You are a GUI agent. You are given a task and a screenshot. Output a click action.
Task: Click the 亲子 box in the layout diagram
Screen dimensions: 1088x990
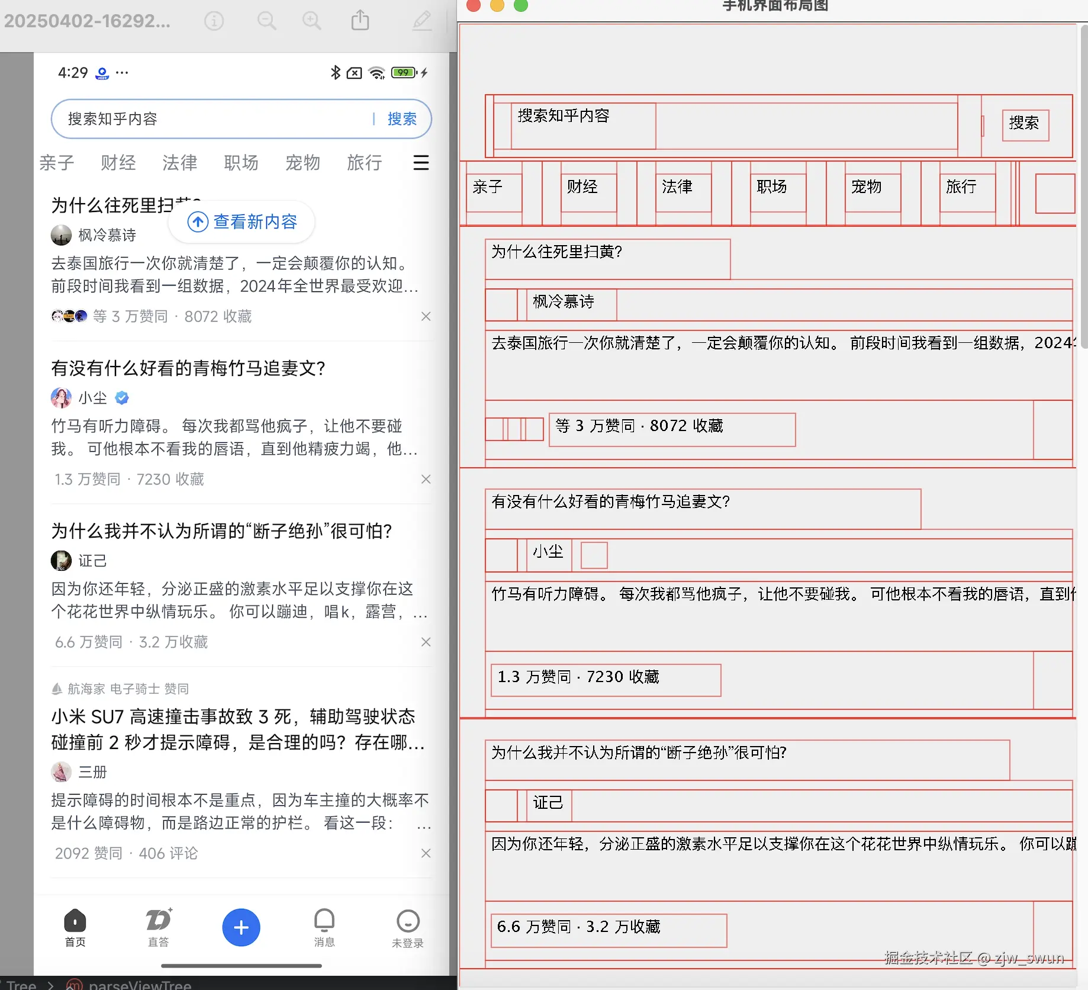(x=494, y=192)
